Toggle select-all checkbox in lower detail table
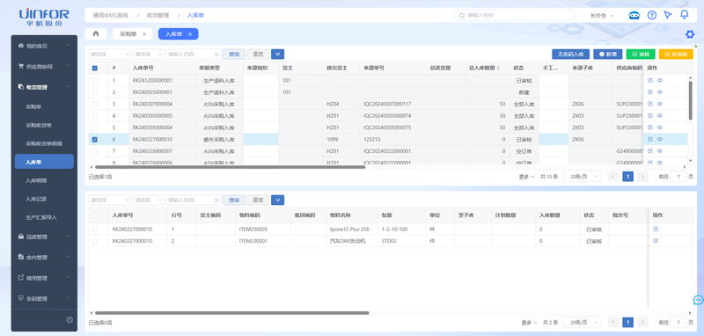Screen dimensions: 704x336 pos(94,215)
